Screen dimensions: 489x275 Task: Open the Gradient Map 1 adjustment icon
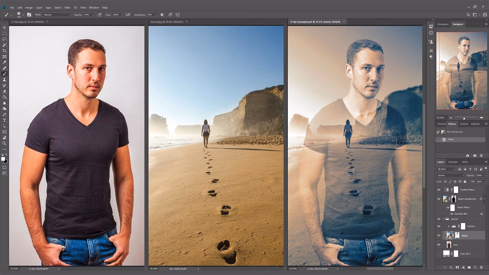(446, 190)
